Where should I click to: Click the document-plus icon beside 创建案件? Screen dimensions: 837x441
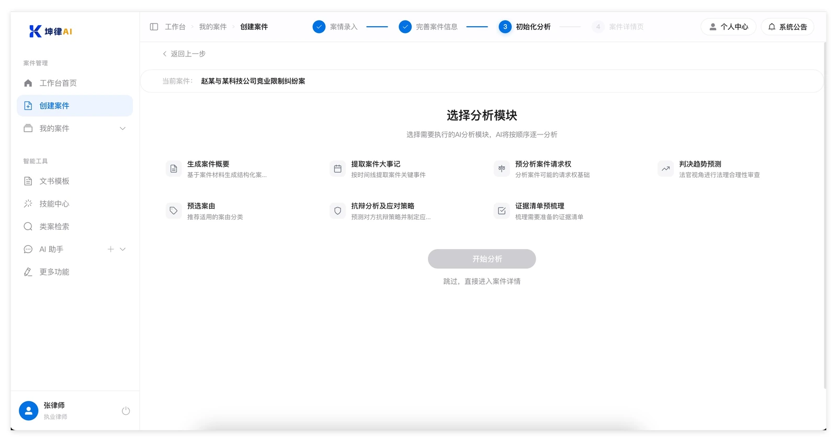click(x=28, y=106)
